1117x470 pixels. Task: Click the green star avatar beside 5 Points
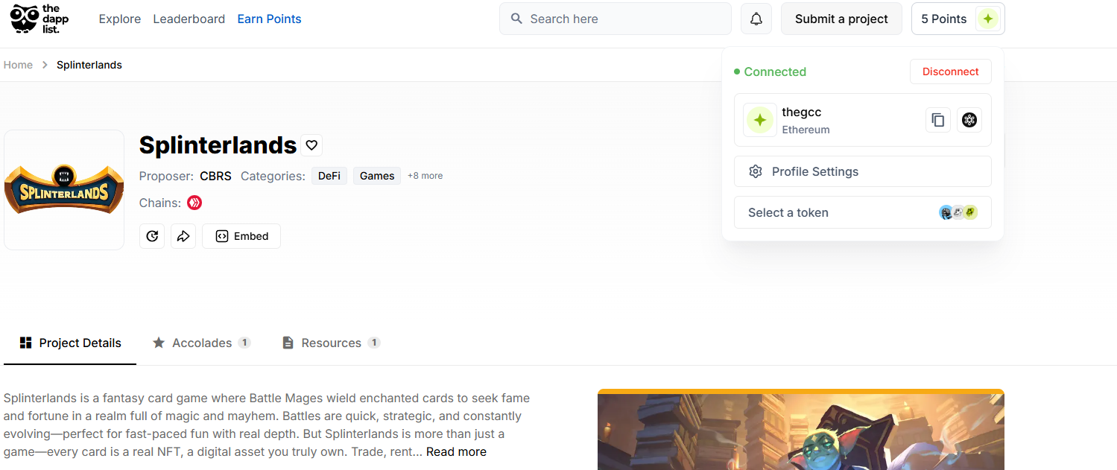[x=987, y=19]
